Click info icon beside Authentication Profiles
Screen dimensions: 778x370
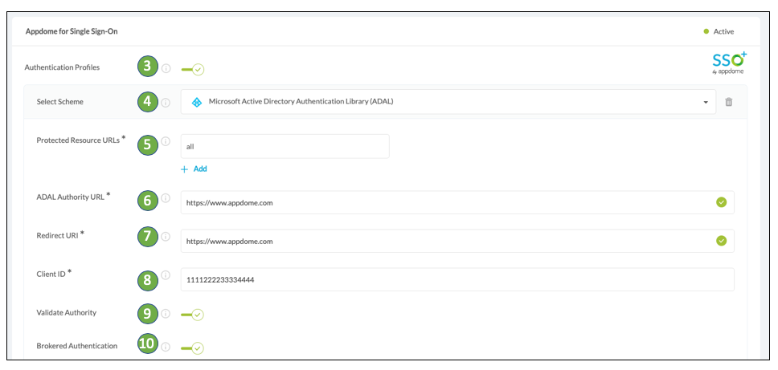166,69
